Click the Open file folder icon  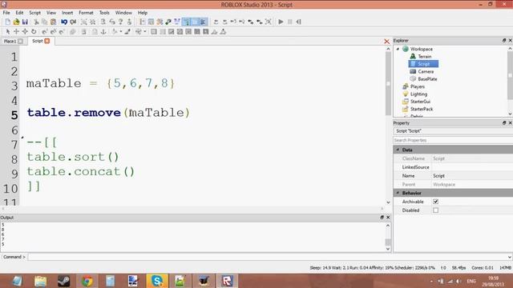click(x=16, y=22)
